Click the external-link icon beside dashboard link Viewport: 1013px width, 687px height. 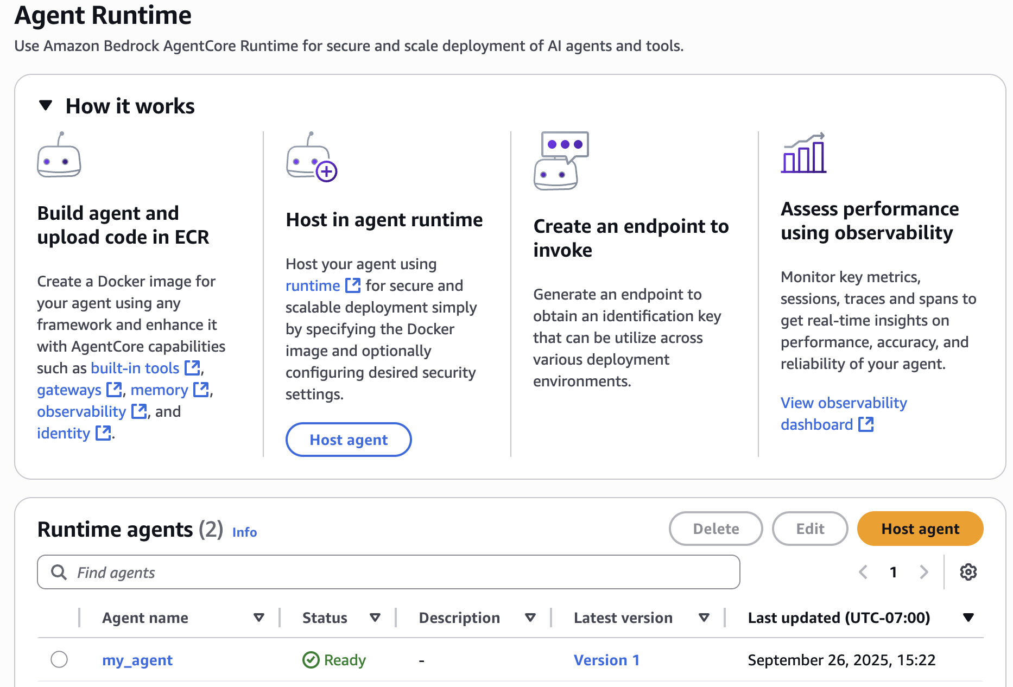pos(866,424)
